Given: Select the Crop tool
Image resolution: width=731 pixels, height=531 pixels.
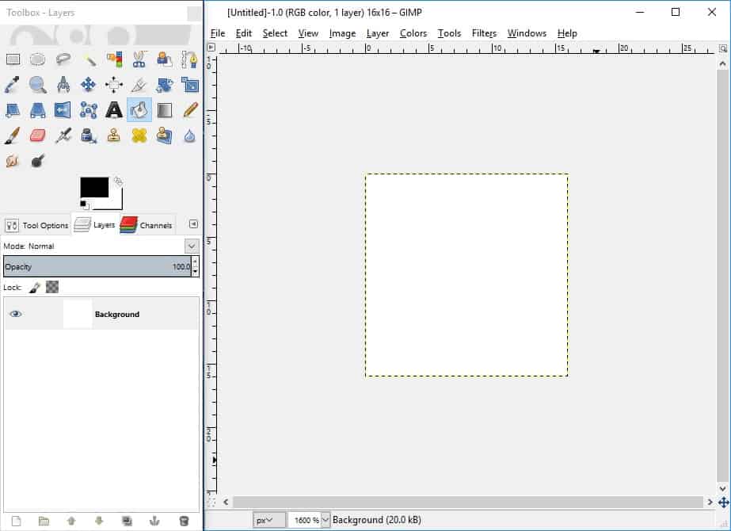Looking at the screenshot, I should (139, 85).
